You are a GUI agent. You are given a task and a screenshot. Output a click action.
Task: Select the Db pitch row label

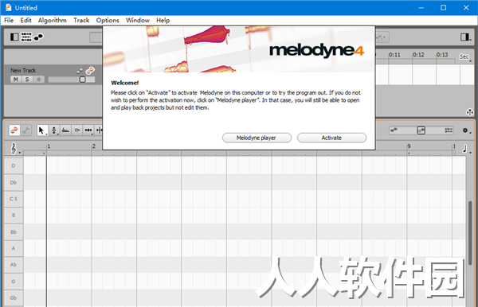tap(14, 183)
